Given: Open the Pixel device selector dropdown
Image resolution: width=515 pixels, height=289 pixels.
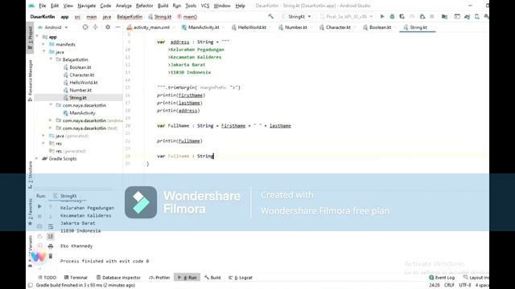Looking at the screenshot, I should (x=347, y=16).
